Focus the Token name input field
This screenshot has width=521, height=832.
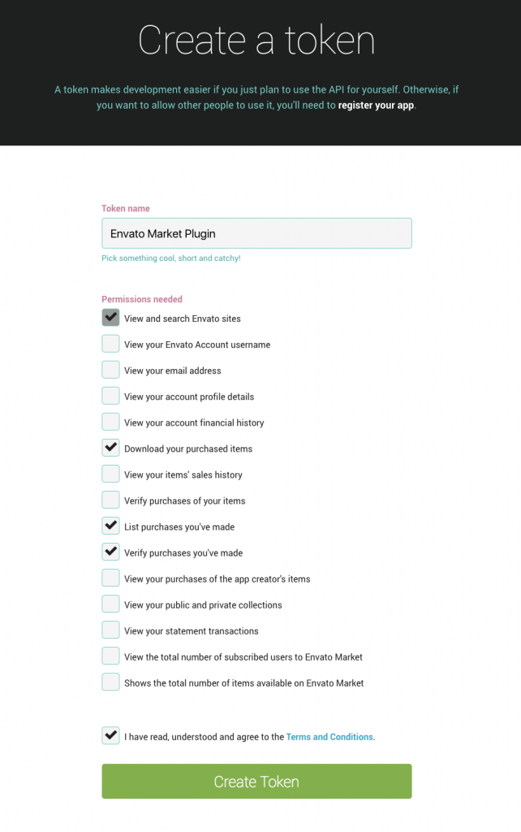[256, 233]
